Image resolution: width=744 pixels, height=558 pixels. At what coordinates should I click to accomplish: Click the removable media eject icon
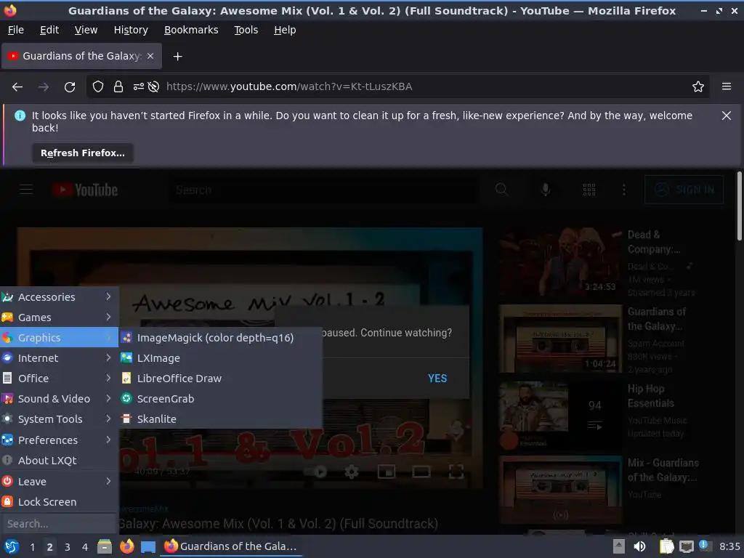618,546
